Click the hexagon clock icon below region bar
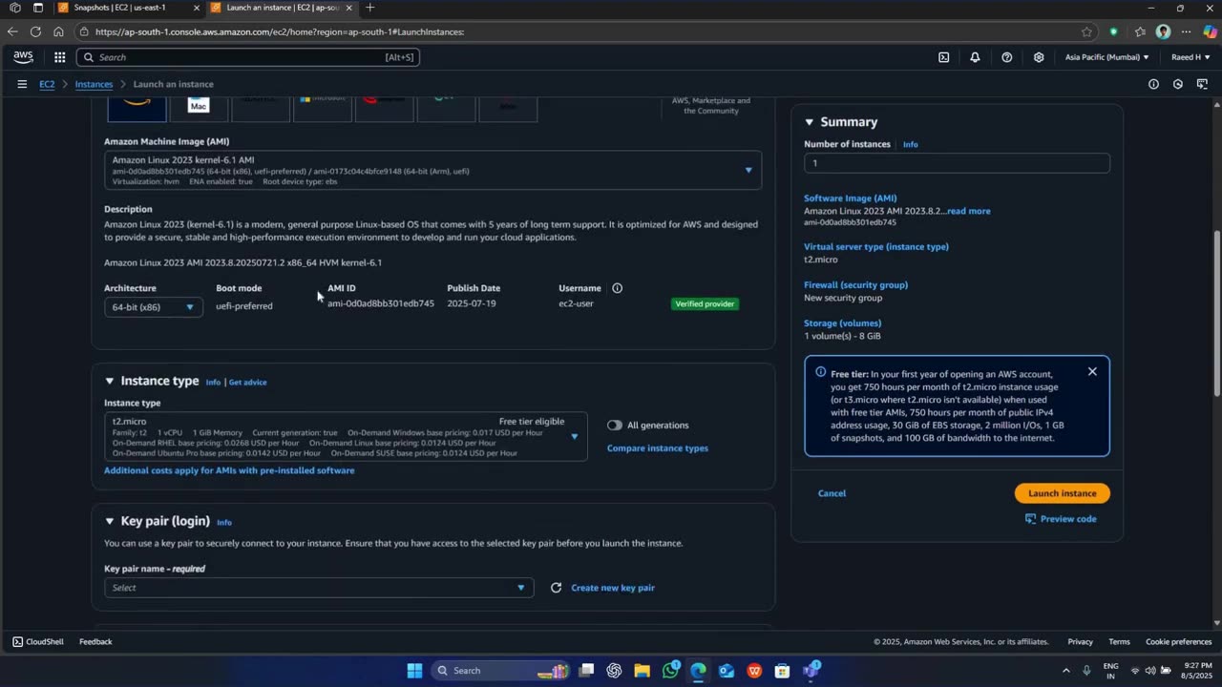This screenshot has width=1222, height=687. click(1178, 84)
